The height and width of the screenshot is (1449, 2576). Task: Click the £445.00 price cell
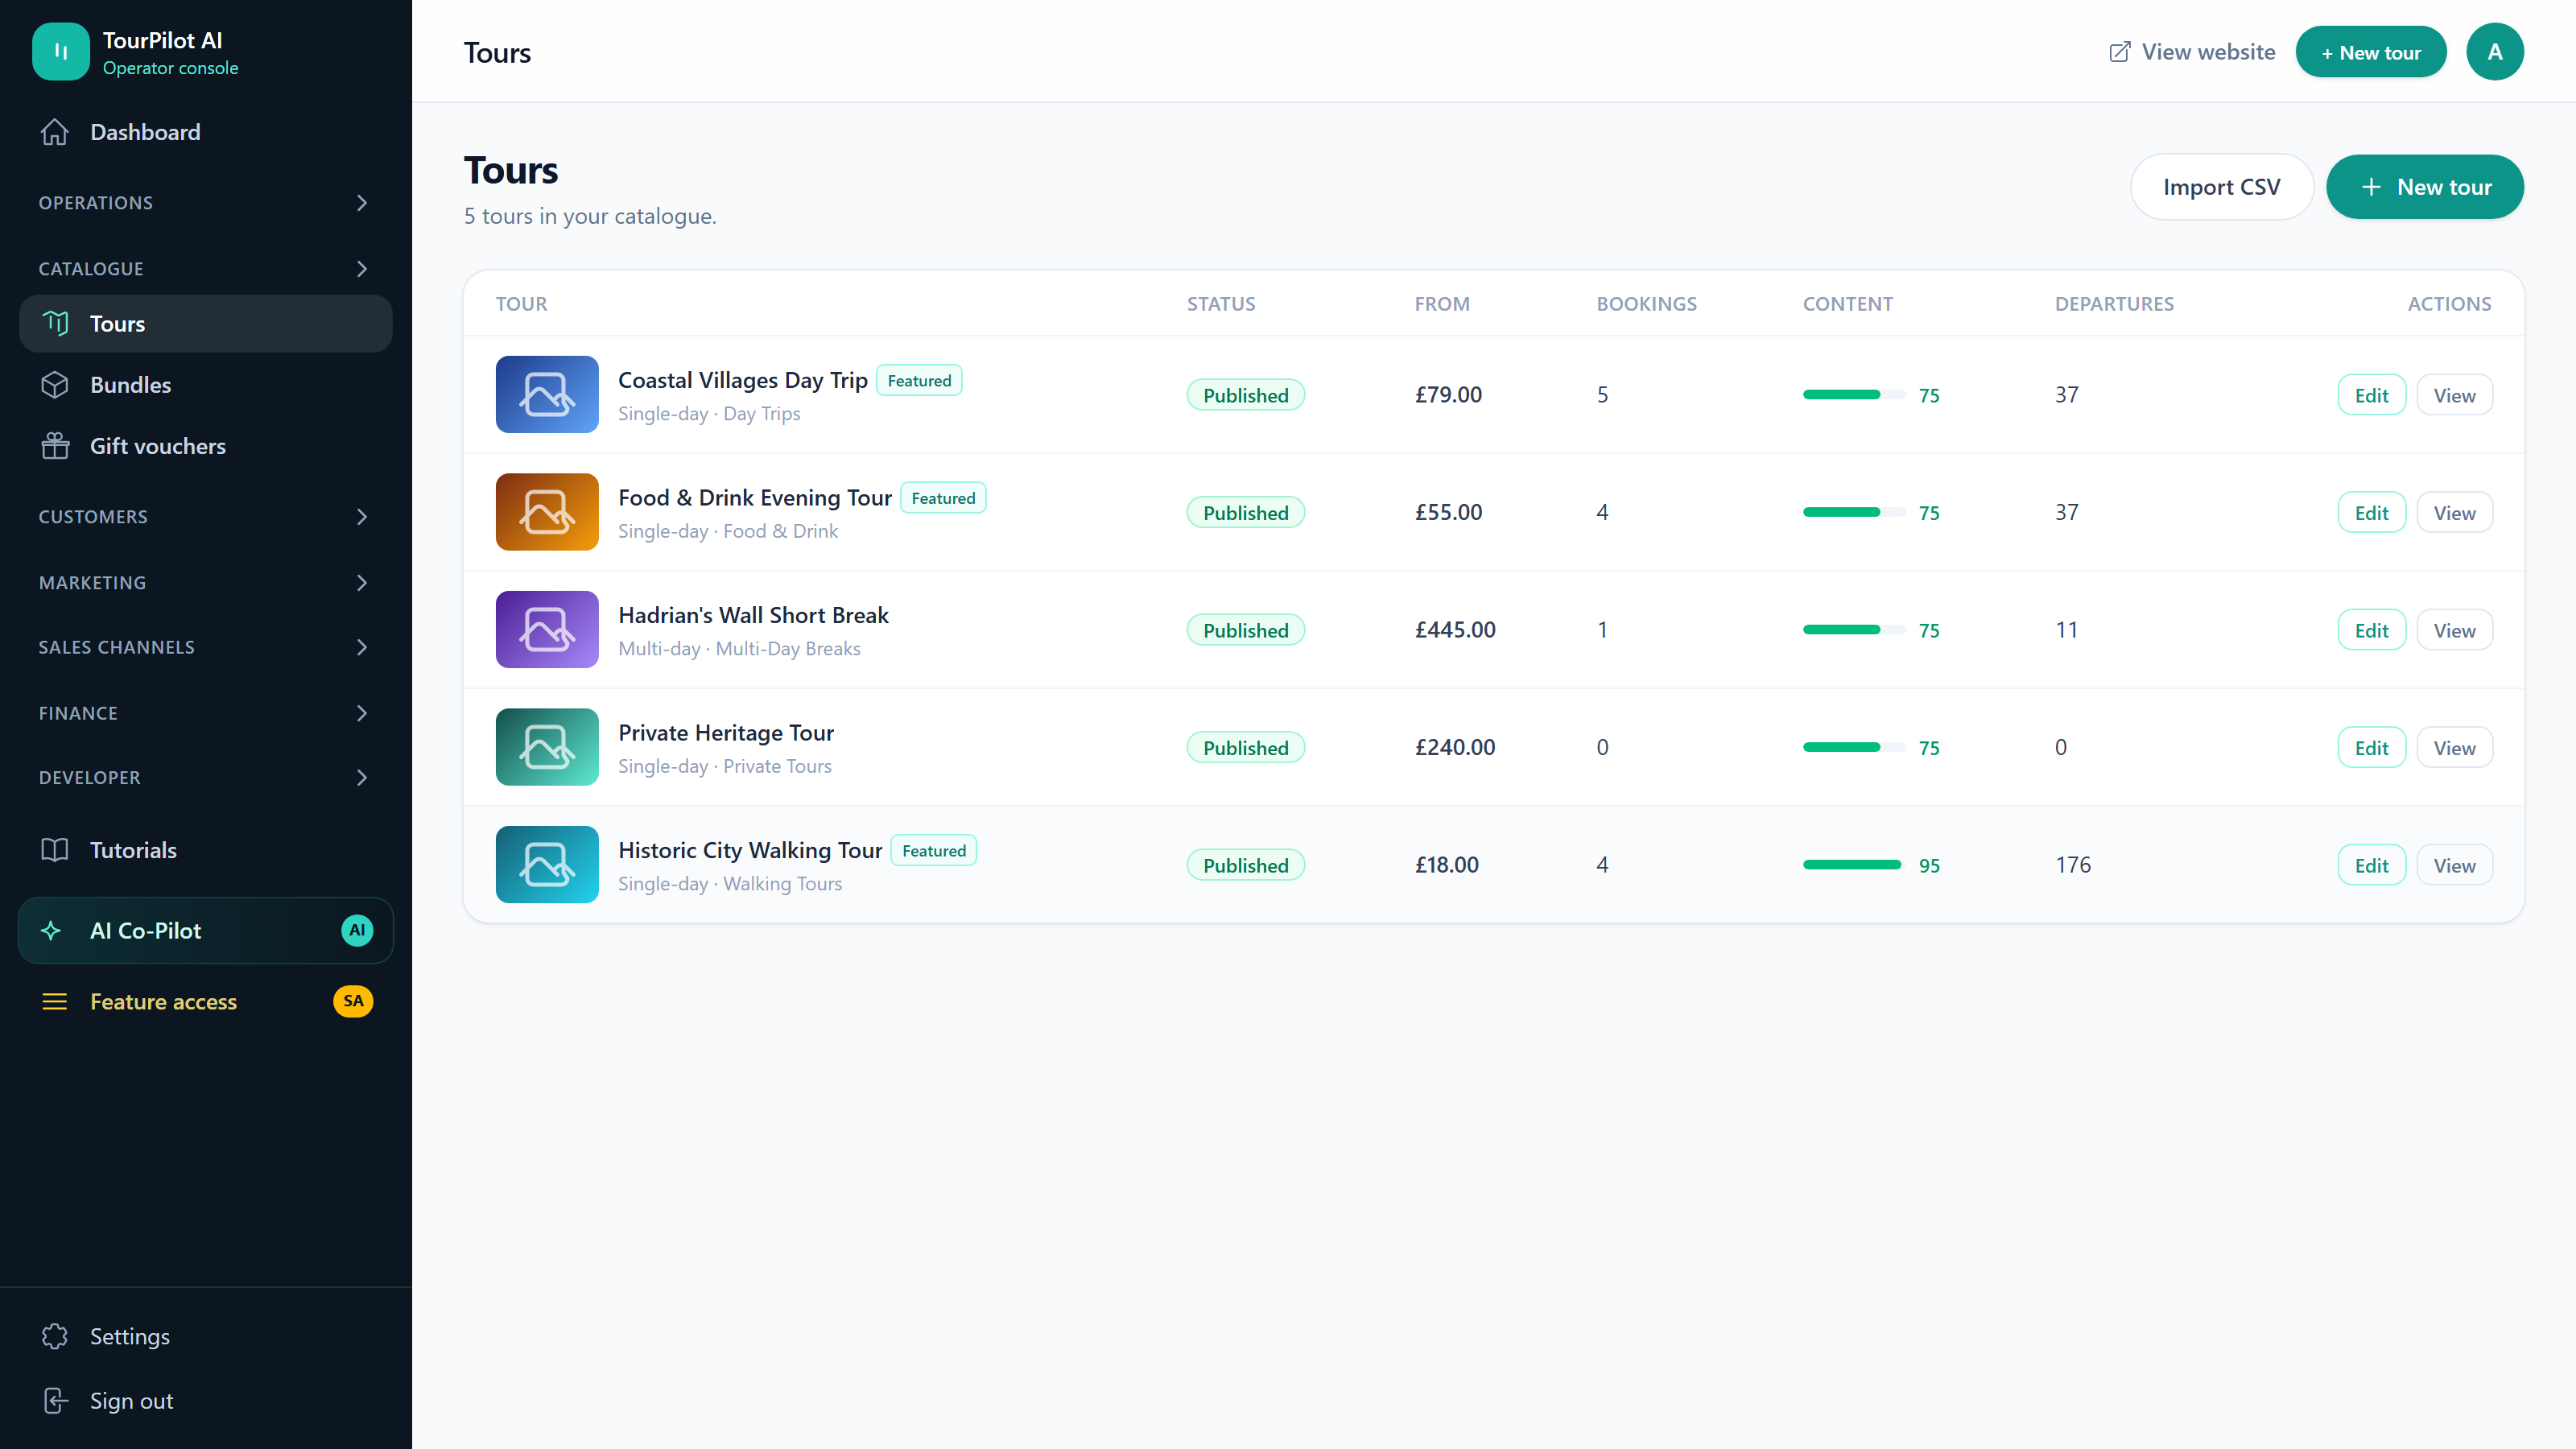(x=1455, y=630)
